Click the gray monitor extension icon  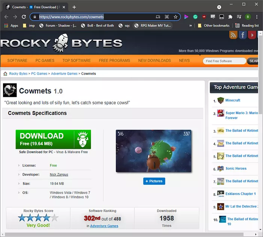tap(213, 17)
